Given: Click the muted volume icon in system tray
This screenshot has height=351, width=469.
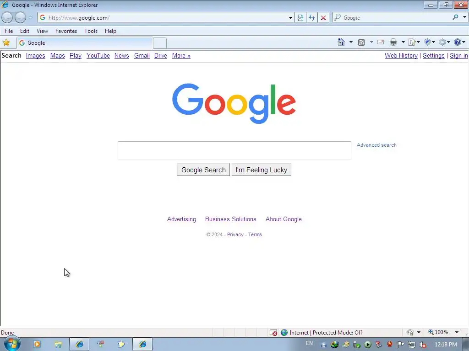Looking at the screenshot, I should click(423, 345).
